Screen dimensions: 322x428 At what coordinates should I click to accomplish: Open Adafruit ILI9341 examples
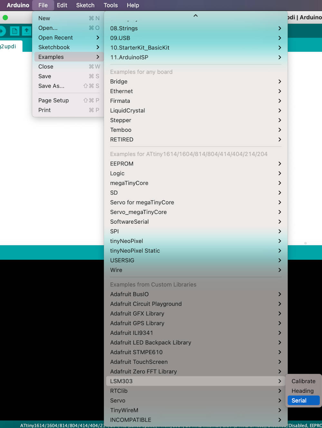(195, 333)
